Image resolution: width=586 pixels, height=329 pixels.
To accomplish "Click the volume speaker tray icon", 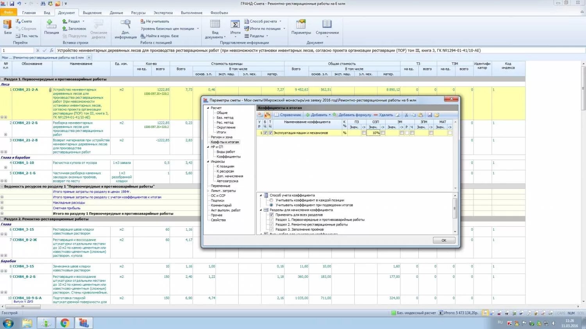I will 554,323.
